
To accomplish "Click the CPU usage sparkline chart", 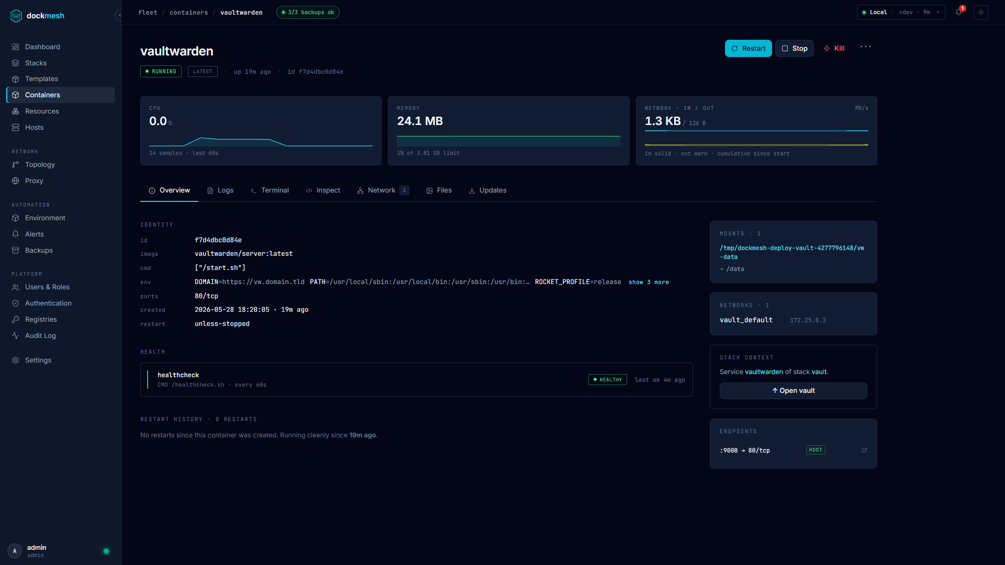I will point(261,141).
